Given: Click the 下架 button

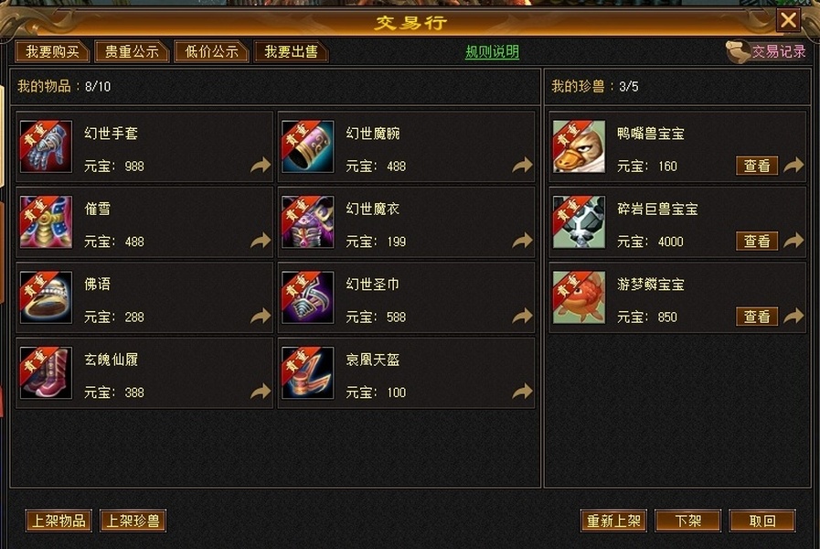Looking at the screenshot, I should pyautogui.click(x=687, y=521).
